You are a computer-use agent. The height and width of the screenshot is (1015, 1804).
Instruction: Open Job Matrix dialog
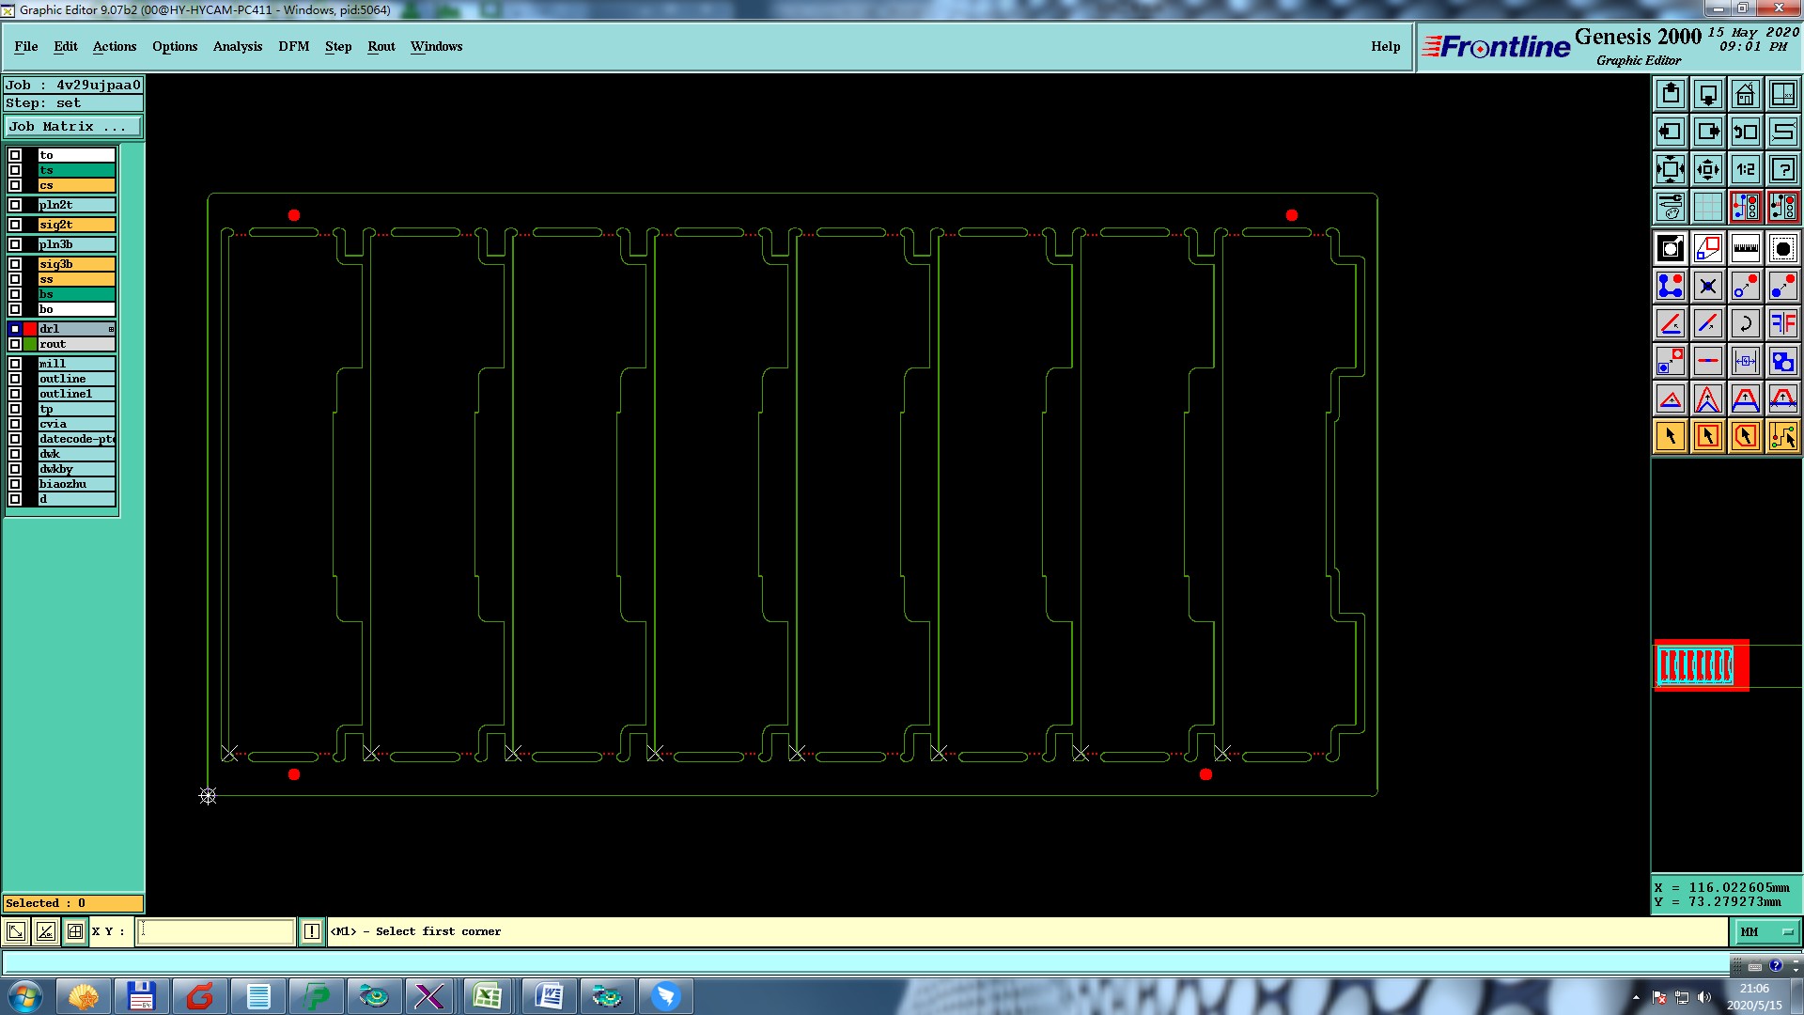(73, 126)
